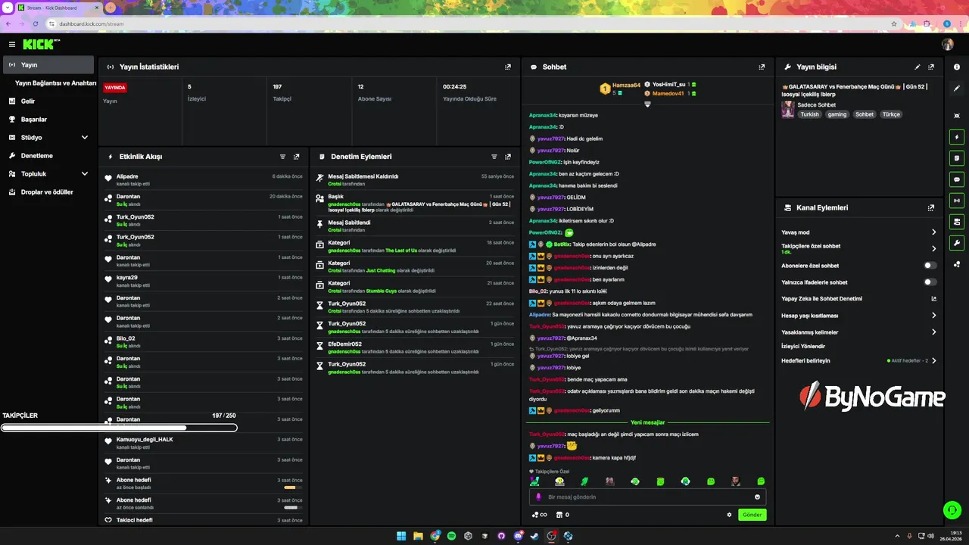Pop out the Sohbet chat panel
Screen dimensions: 969x545
click(x=762, y=67)
